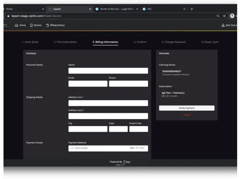
Task: Close the Lippert browser tab
Action: pyautogui.click(x=90, y=9)
